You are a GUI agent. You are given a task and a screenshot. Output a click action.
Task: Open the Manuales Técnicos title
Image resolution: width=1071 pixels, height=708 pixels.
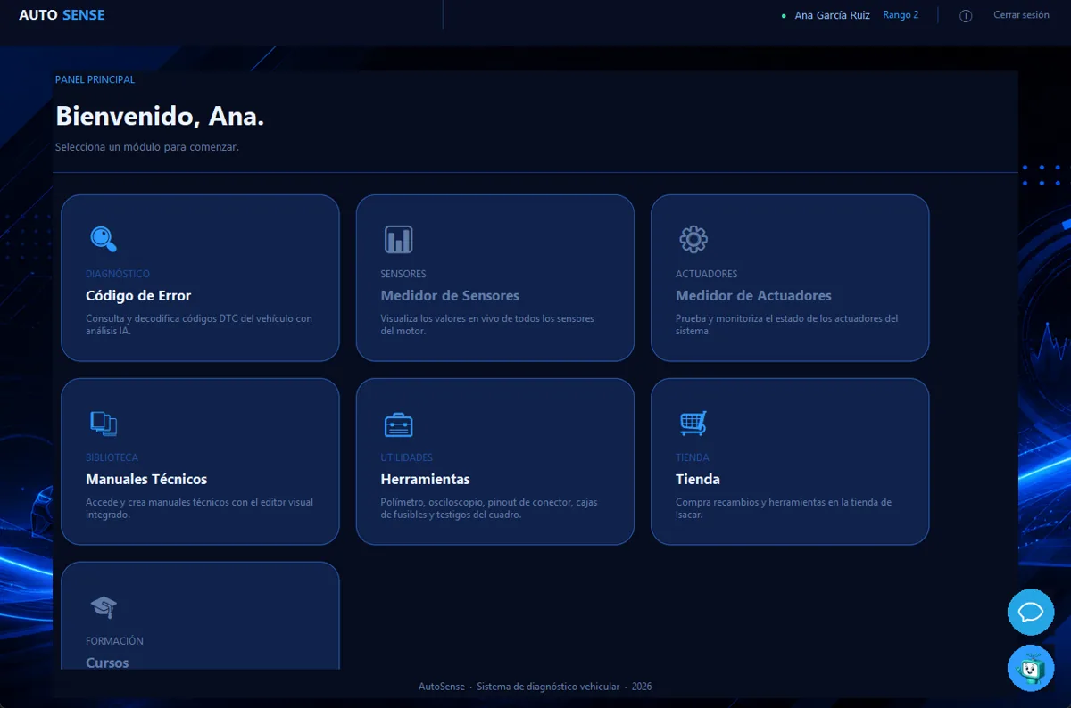146,480
